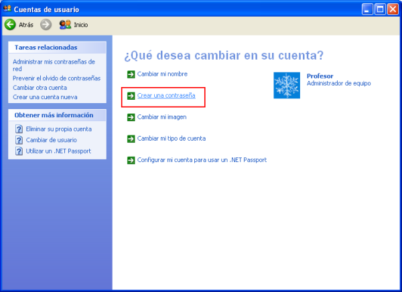Viewport: 402px width, 292px height.
Task: Select the Profesor snowflake account picture
Action: (x=287, y=85)
